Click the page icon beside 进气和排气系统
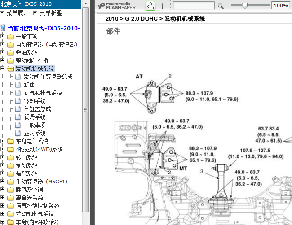 tap(18, 93)
